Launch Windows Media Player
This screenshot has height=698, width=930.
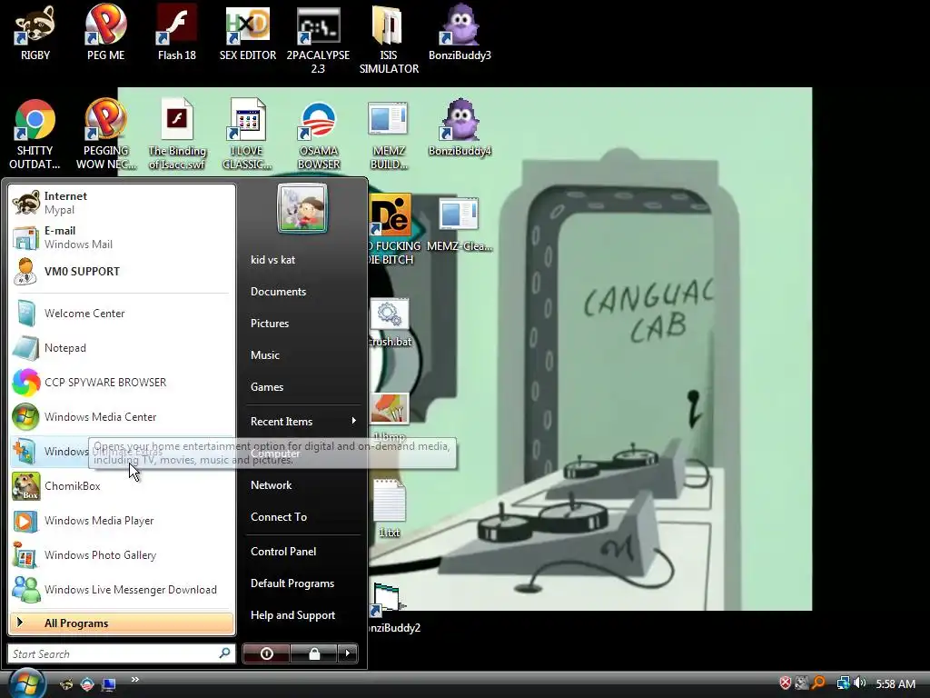[x=122, y=521]
